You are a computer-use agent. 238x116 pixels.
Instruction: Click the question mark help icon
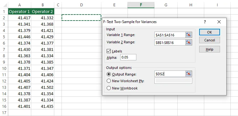click(205, 22)
